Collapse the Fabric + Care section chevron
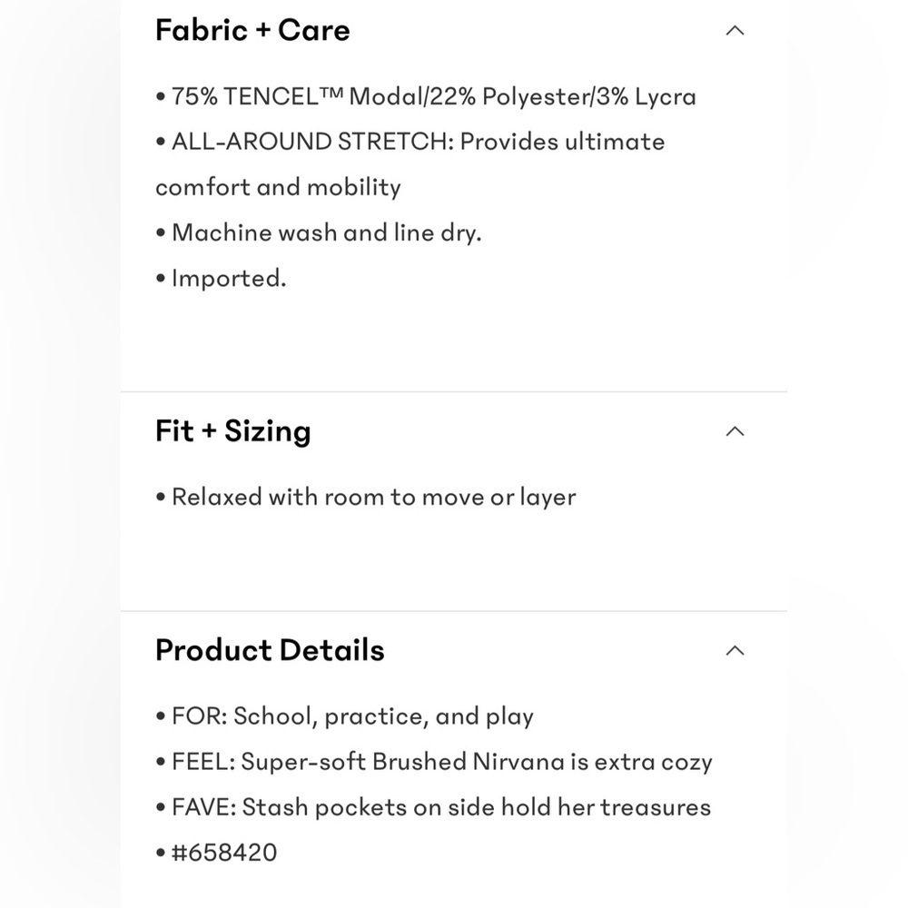This screenshot has width=908, height=908. [x=735, y=31]
